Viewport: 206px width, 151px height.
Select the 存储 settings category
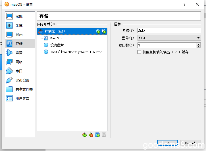coord(20,44)
